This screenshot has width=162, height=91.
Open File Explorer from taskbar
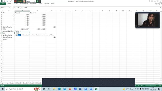(54, 89)
